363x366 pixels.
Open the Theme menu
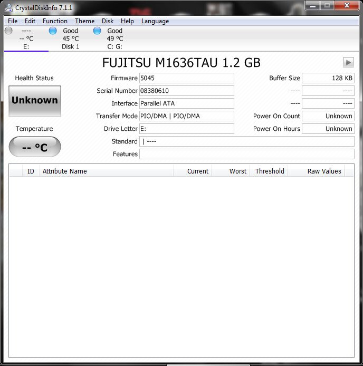[84, 21]
